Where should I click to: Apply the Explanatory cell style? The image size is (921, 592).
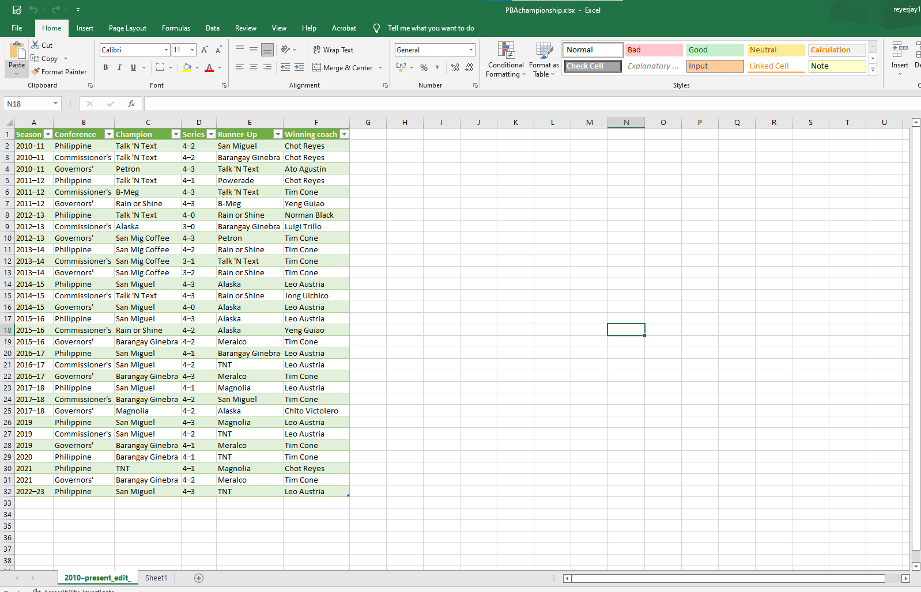(654, 66)
